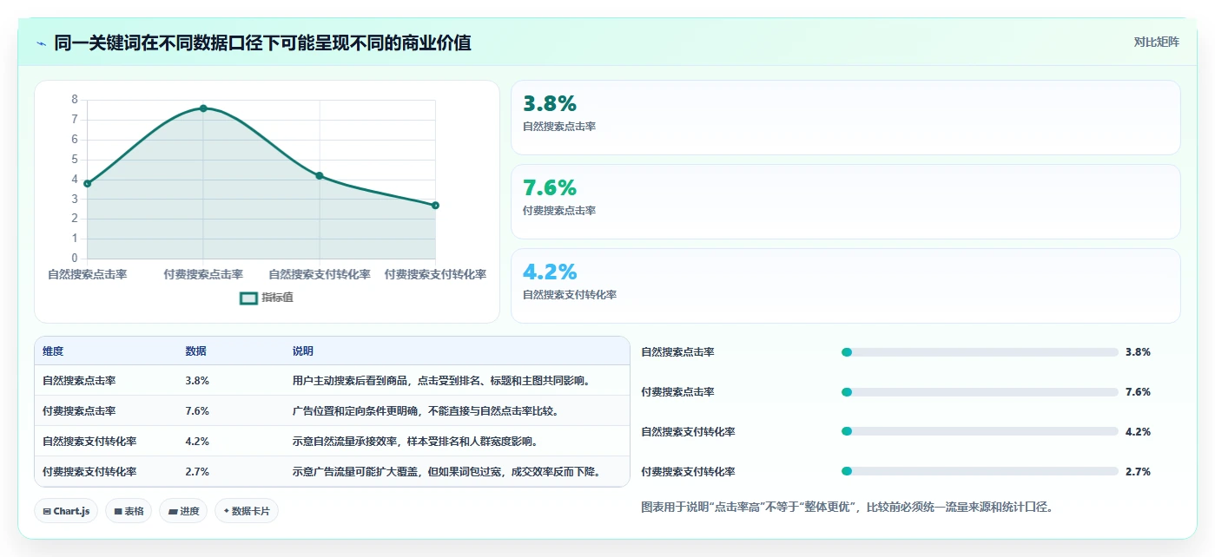The image size is (1215, 557).
Task: Click the progress bar for 自然搜索支付转化率
Action: click(x=980, y=431)
